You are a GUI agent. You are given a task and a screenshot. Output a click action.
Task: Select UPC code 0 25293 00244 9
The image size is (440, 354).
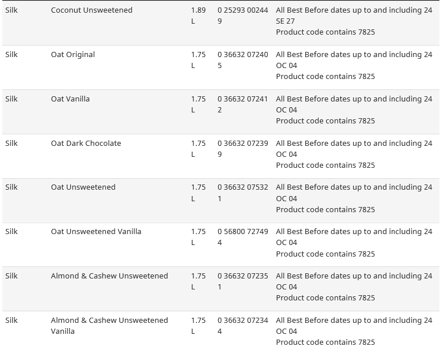pyautogui.click(x=242, y=16)
